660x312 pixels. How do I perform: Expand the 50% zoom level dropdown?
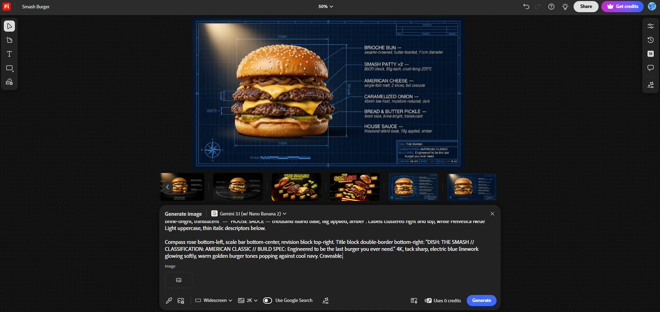tap(326, 7)
